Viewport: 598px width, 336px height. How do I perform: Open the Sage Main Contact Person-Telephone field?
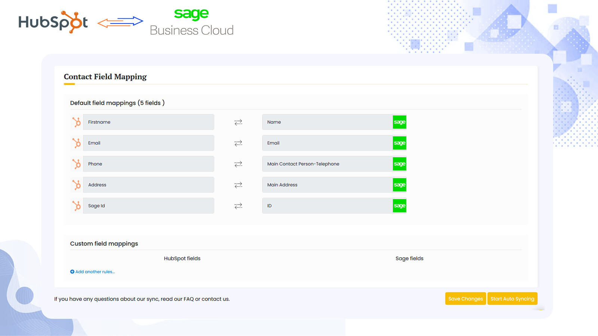[327, 164]
